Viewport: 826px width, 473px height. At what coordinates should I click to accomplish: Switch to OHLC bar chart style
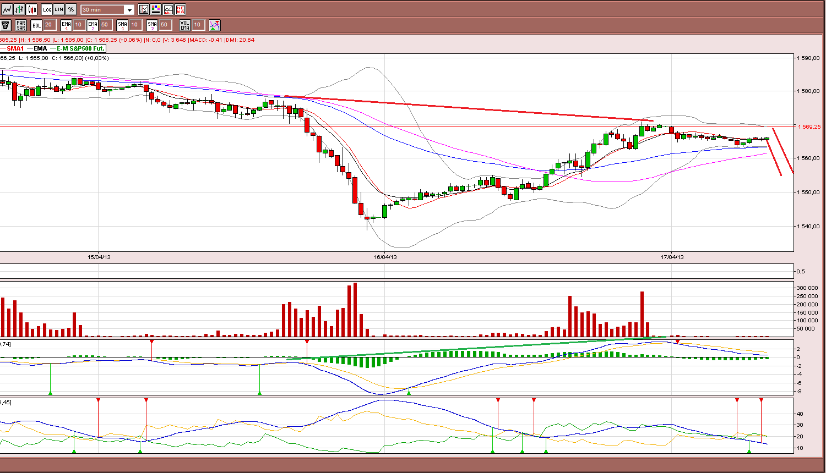click(20, 9)
